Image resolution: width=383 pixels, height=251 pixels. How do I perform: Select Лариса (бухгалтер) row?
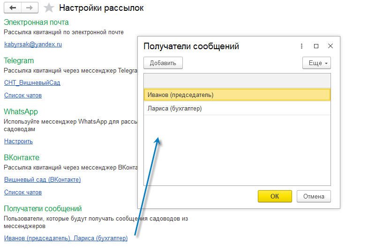(x=237, y=109)
